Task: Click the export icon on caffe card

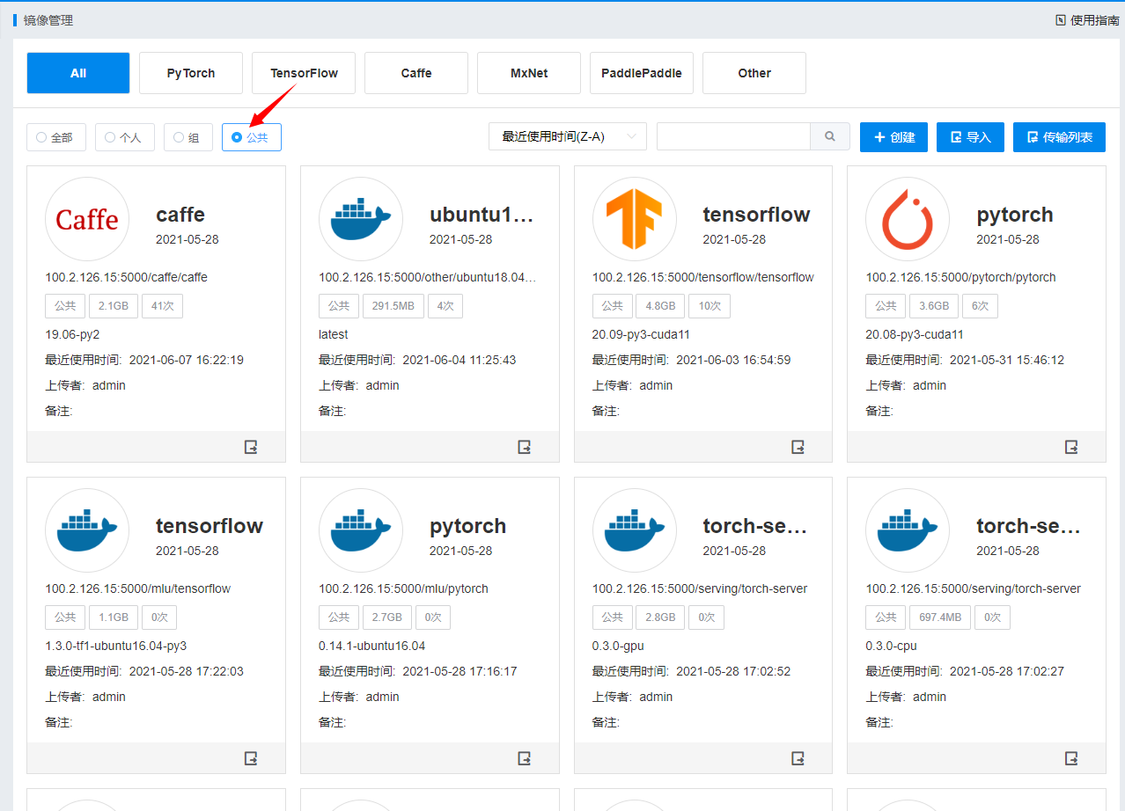Action: coord(251,447)
